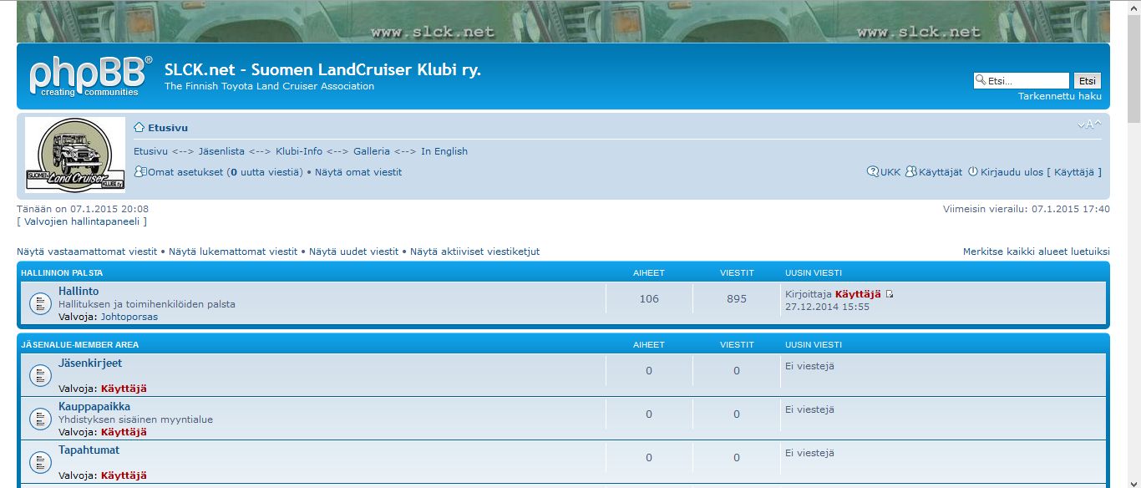Open the bold Etusivu breadcrumb link
The height and width of the screenshot is (488, 1141).
coord(168,128)
